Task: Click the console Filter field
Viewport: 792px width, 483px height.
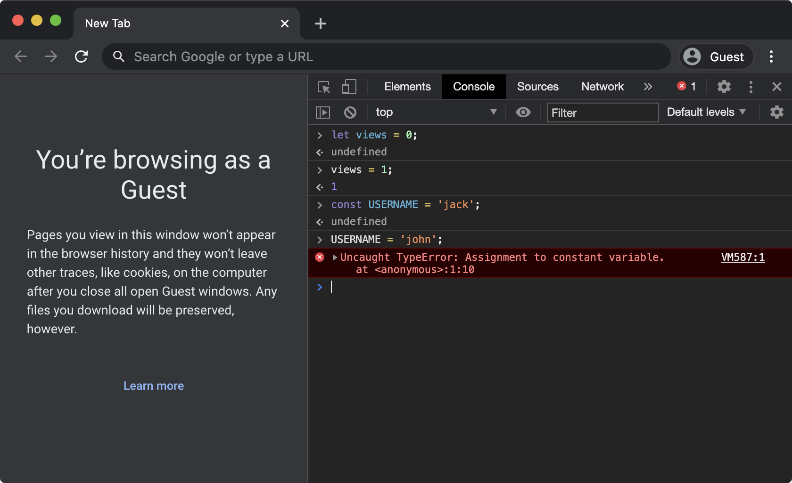Action: click(602, 113)
